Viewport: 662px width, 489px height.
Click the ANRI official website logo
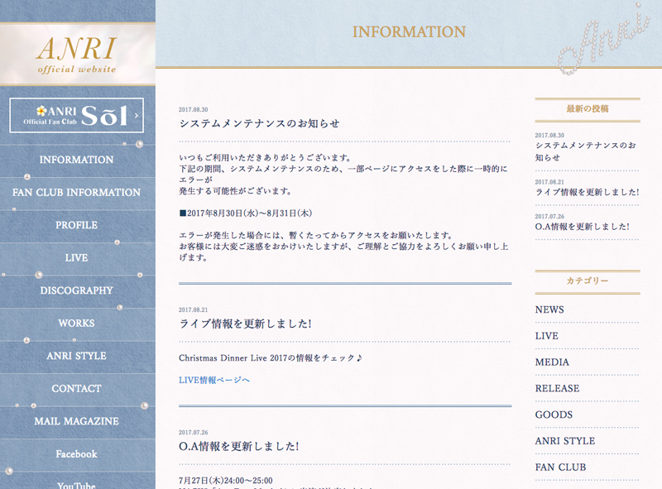pos(76,54)
